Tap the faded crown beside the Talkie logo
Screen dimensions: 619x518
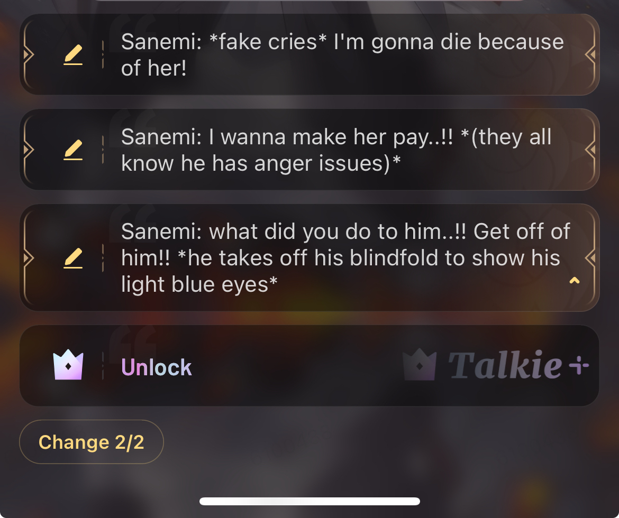tap(420, 365)
